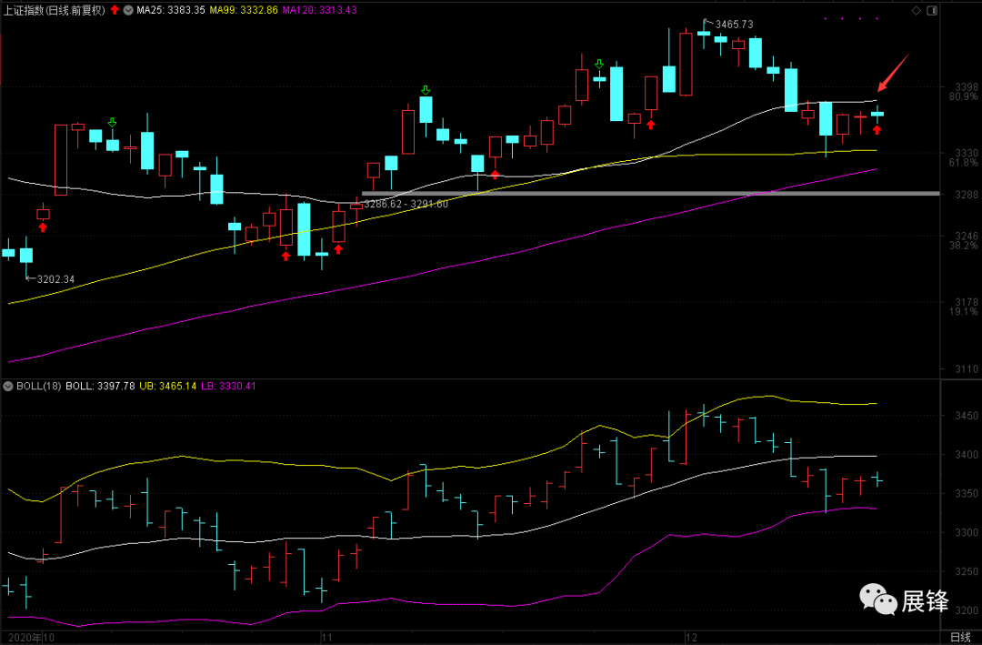Viewport: 982px width, 645px height.
Task: Click the UB: 3465.14 value
Action: [x=168, y=386]
